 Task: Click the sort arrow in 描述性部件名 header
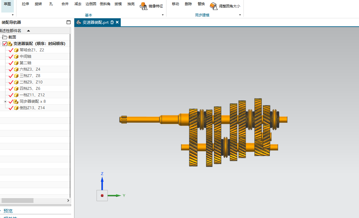point(28,31)
